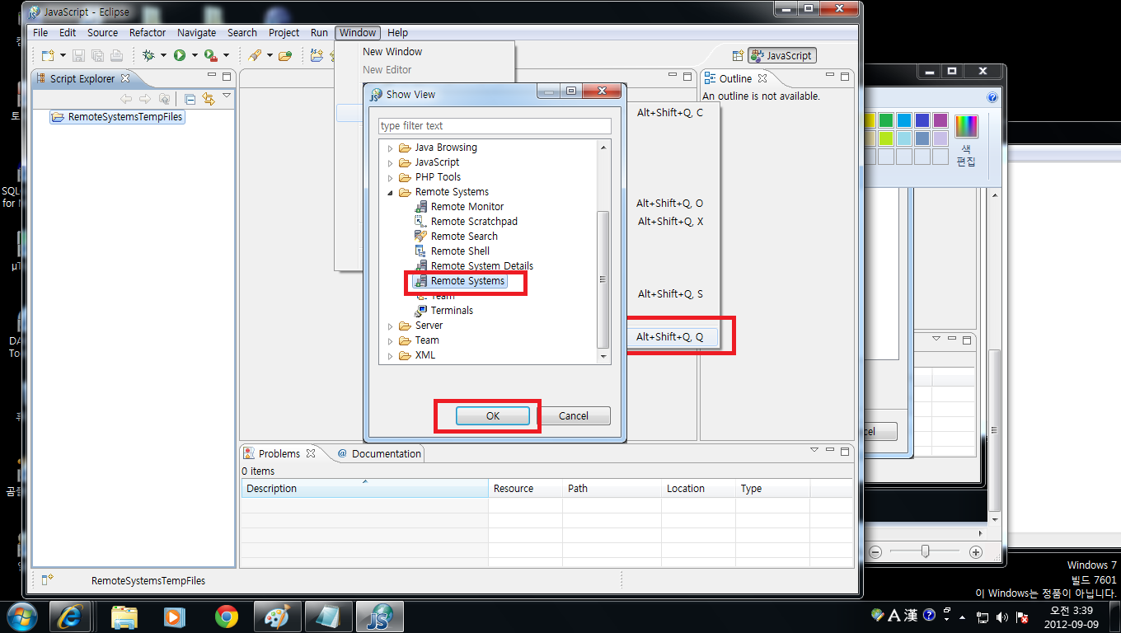Choose the Terminals view item
Image resolution: width=1121 pixels, height=633 pixels.
(451, 311)
